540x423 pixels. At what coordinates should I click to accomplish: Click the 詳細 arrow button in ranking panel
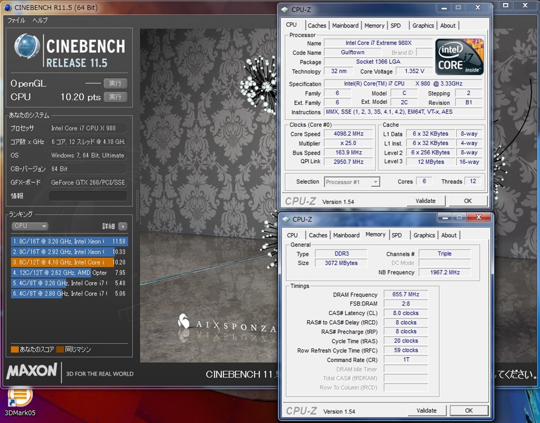pyautogui.click(x=122, y=226)
